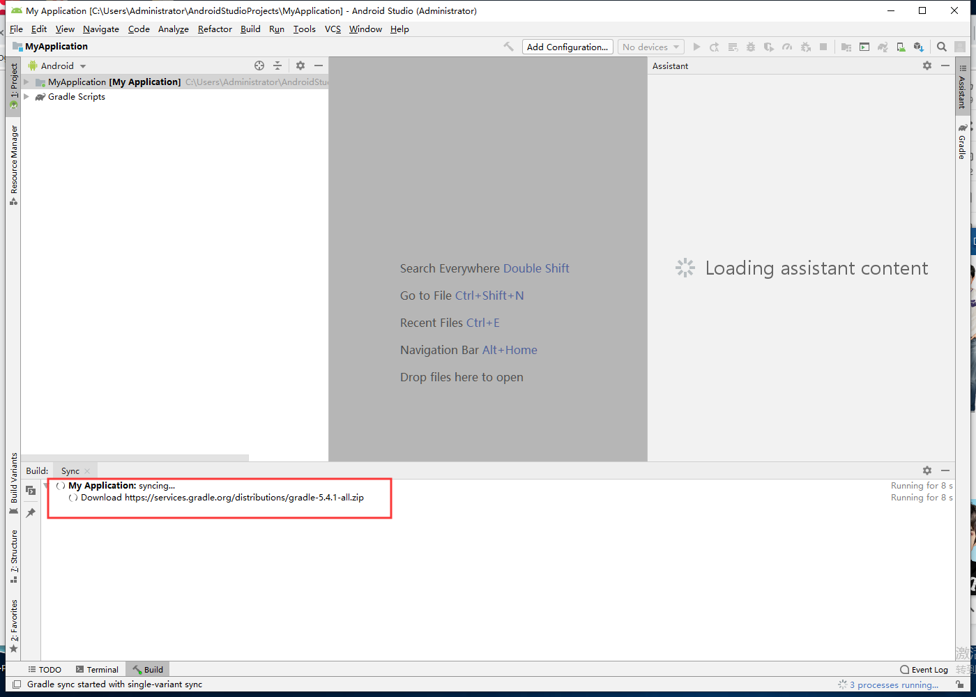This screenshot has width=976, height=697.
Task: Open SDK Manager icon
Action: tap(919, 47)
